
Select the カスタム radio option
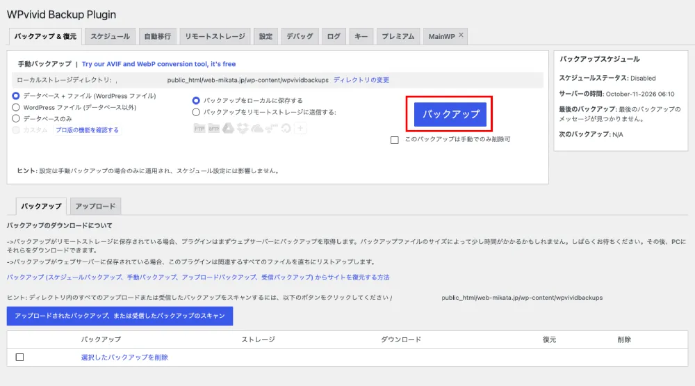tap(16, 130)
